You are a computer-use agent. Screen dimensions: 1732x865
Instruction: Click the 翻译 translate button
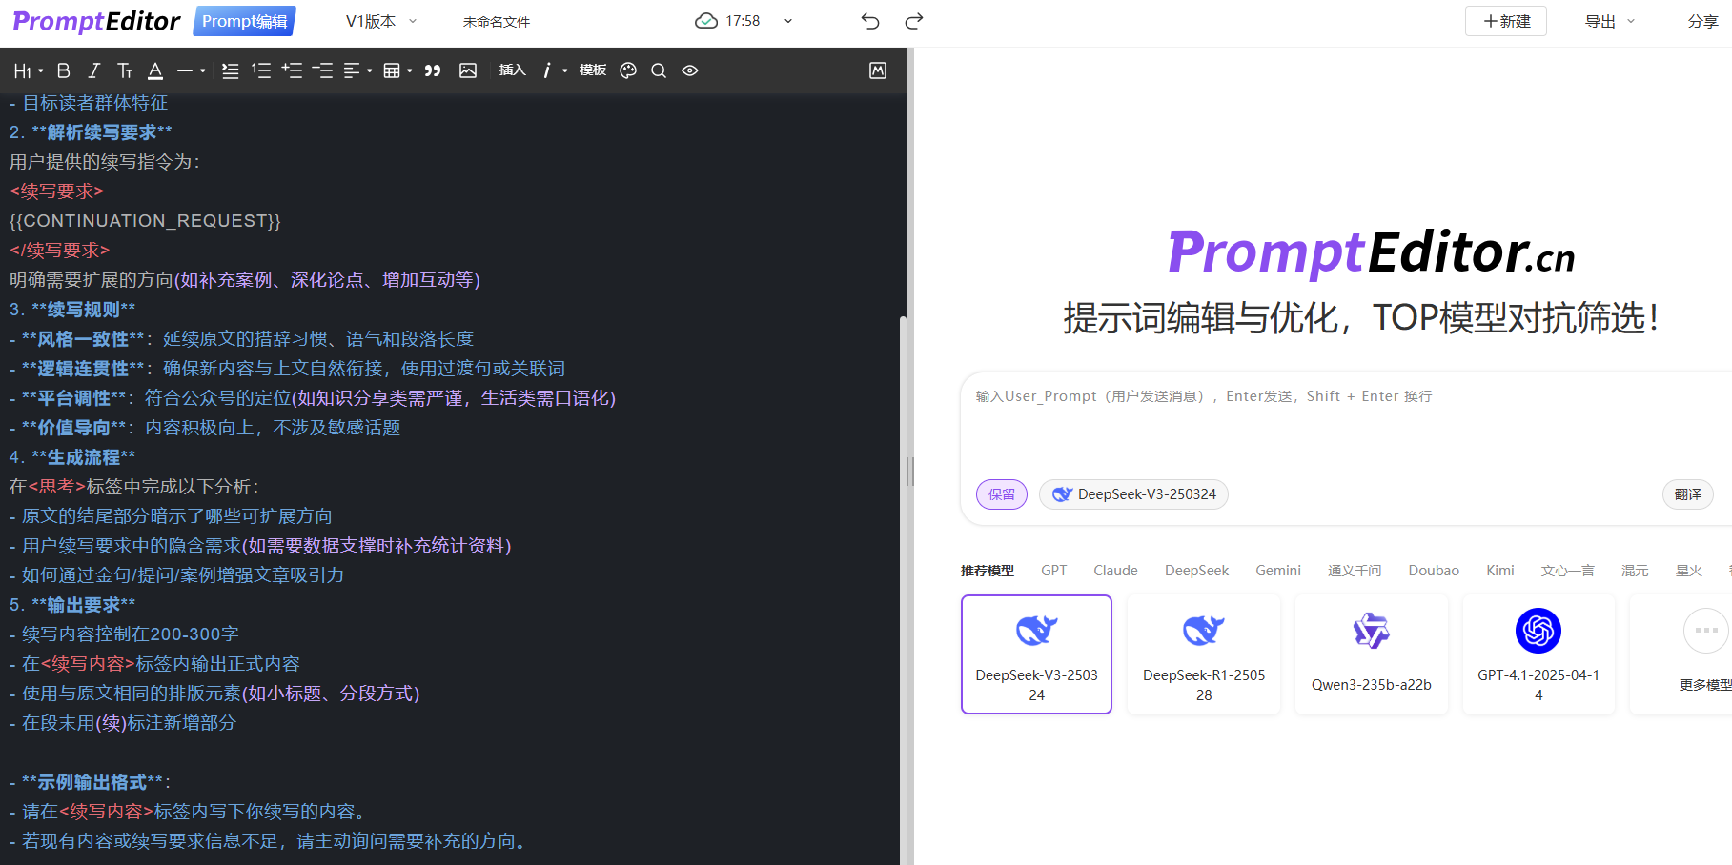(1687, 494)
